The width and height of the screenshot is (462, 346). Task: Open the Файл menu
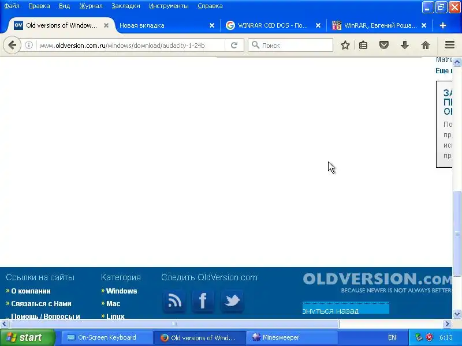point(12,6)
